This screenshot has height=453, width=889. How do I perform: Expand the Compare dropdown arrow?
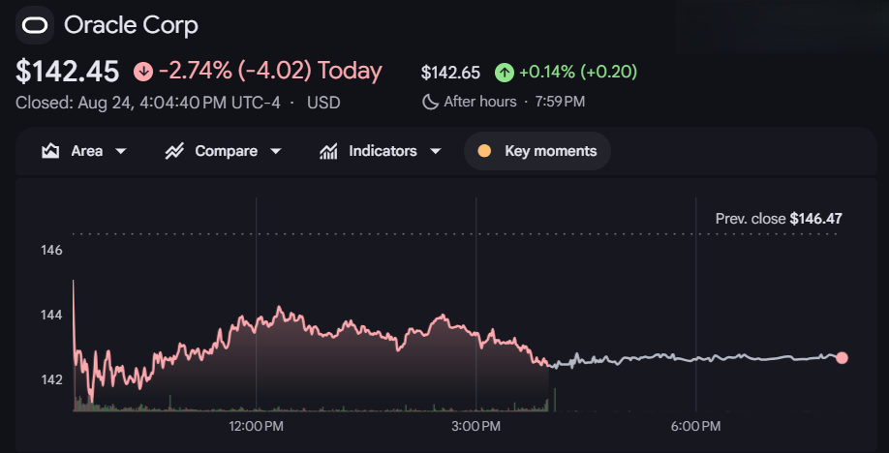point(276,151)
